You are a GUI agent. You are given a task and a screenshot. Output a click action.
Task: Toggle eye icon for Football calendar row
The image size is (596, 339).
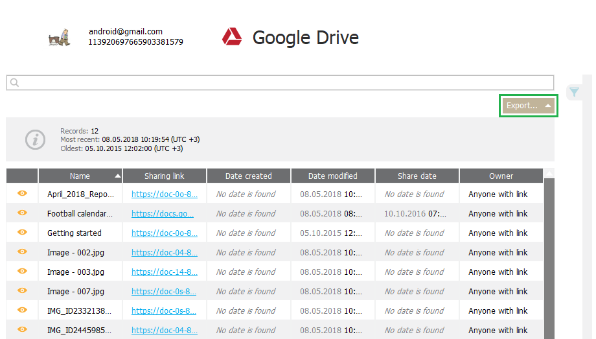click(x=23, y=213)
